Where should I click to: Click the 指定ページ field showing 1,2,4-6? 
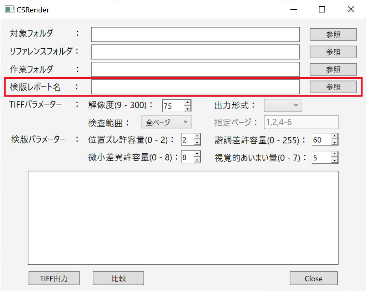pyautogui.click(x=301, y=122)
